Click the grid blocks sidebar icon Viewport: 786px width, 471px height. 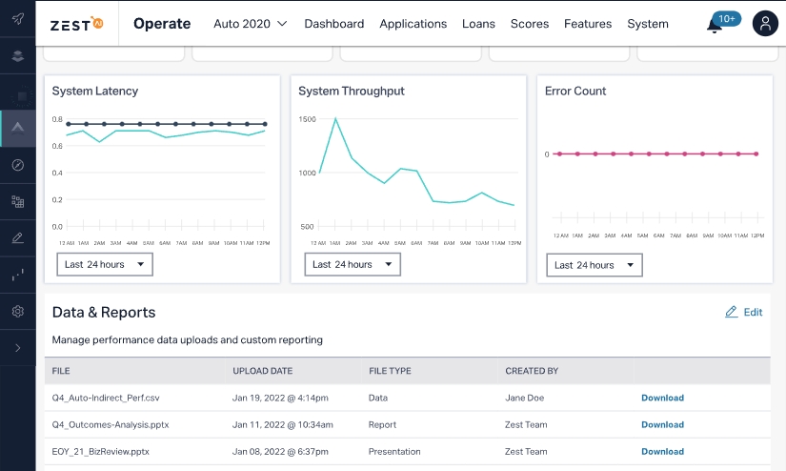coord(17,201)
